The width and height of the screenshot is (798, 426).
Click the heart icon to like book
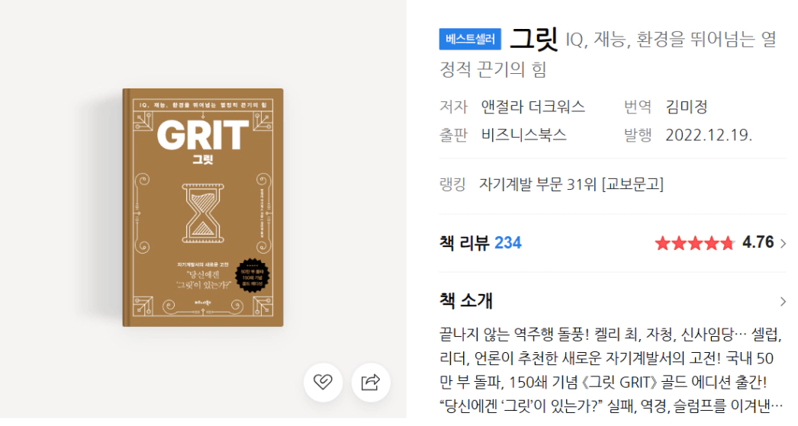[323, 382]
